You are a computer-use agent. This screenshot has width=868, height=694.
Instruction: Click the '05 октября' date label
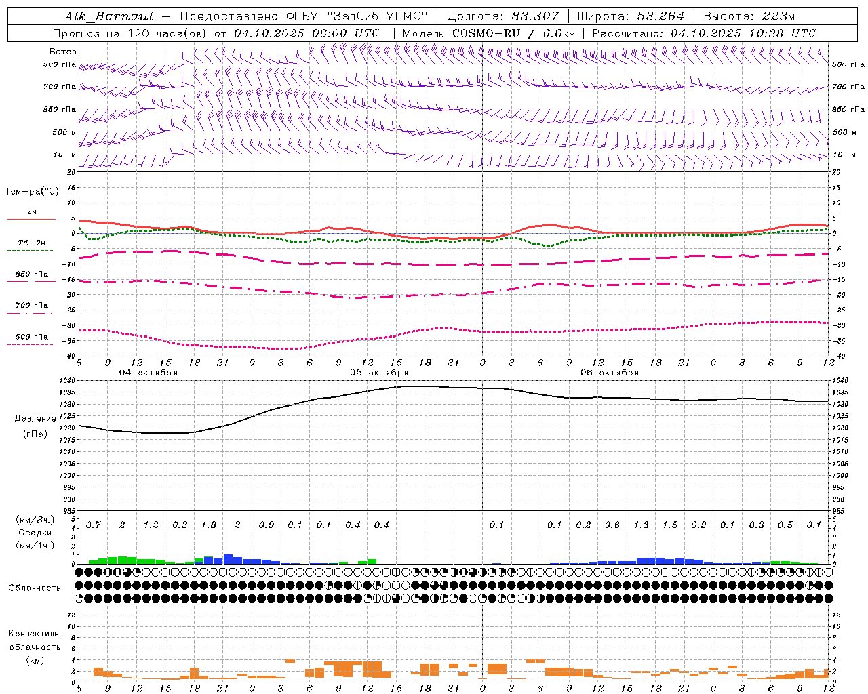(379, 373)
